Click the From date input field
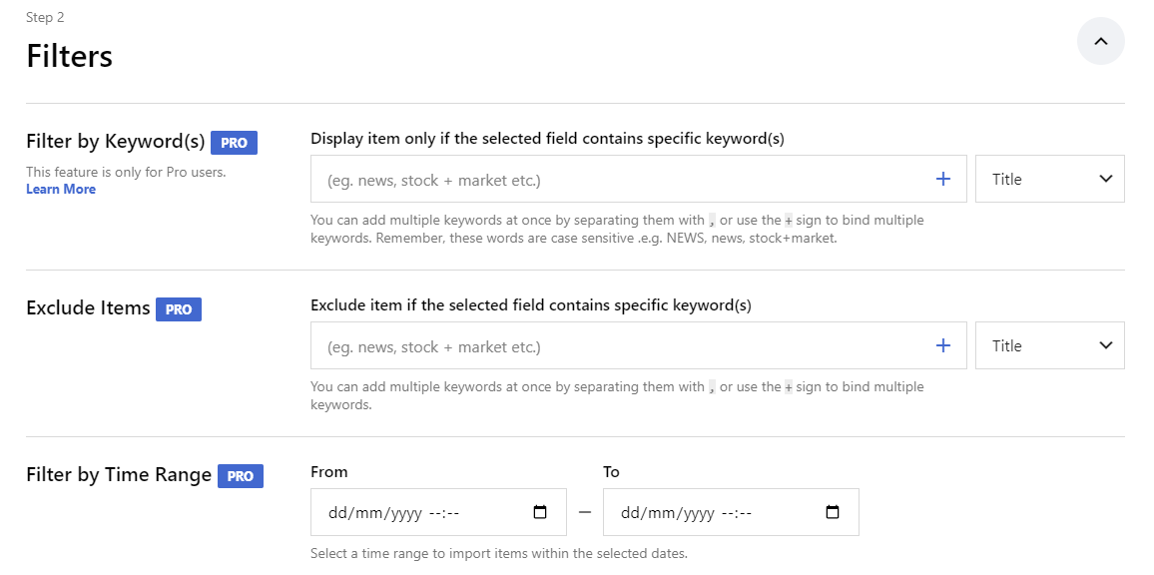The image size is (1154, 575). coord(419,511)
